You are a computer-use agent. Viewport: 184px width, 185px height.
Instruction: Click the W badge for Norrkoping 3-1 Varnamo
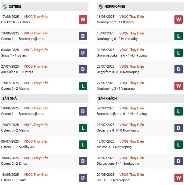(178, 86)
